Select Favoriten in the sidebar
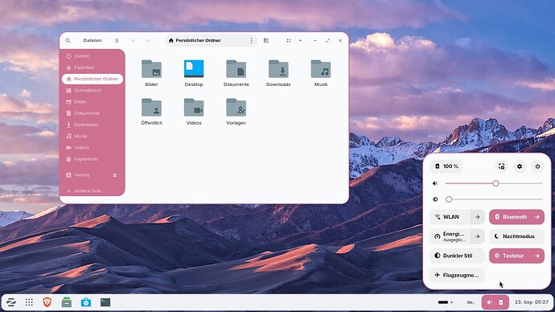Image resolution: width=555 pixels, height=312 pixels. pos(92,68)
